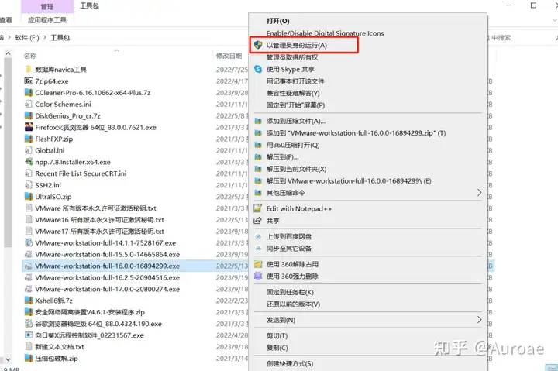Screen dimensions: 558x371
Task: Choose 兼容性疑难解答(Y) menu entry
Action: pyautogui.click(x=293, y=93)
